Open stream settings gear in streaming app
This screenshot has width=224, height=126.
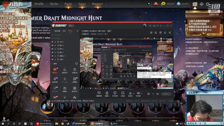pyautogui.click(x=158, y=94)
